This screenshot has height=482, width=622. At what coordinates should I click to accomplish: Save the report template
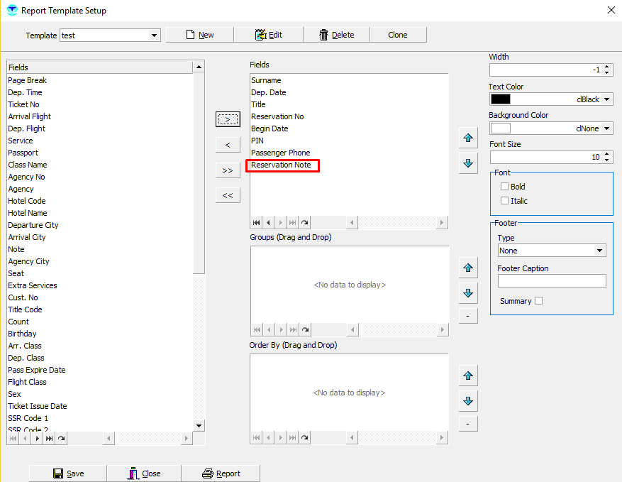click(x=68, y=473)
